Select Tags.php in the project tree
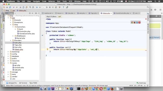The height and width of the screenshot is (91, 163). (18, 45)
